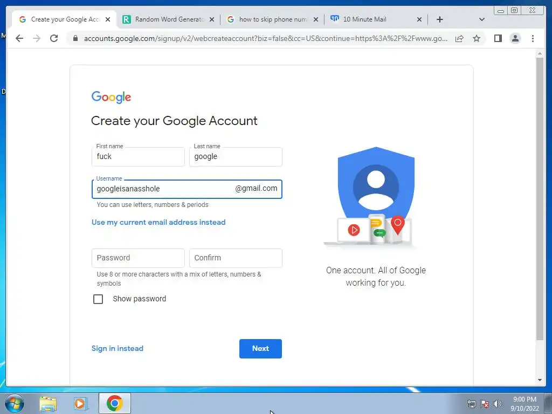The width and height of the screenshot is (552, 414).
Task: Open the Chrome side panel
Action: click(x=498, y=38)
